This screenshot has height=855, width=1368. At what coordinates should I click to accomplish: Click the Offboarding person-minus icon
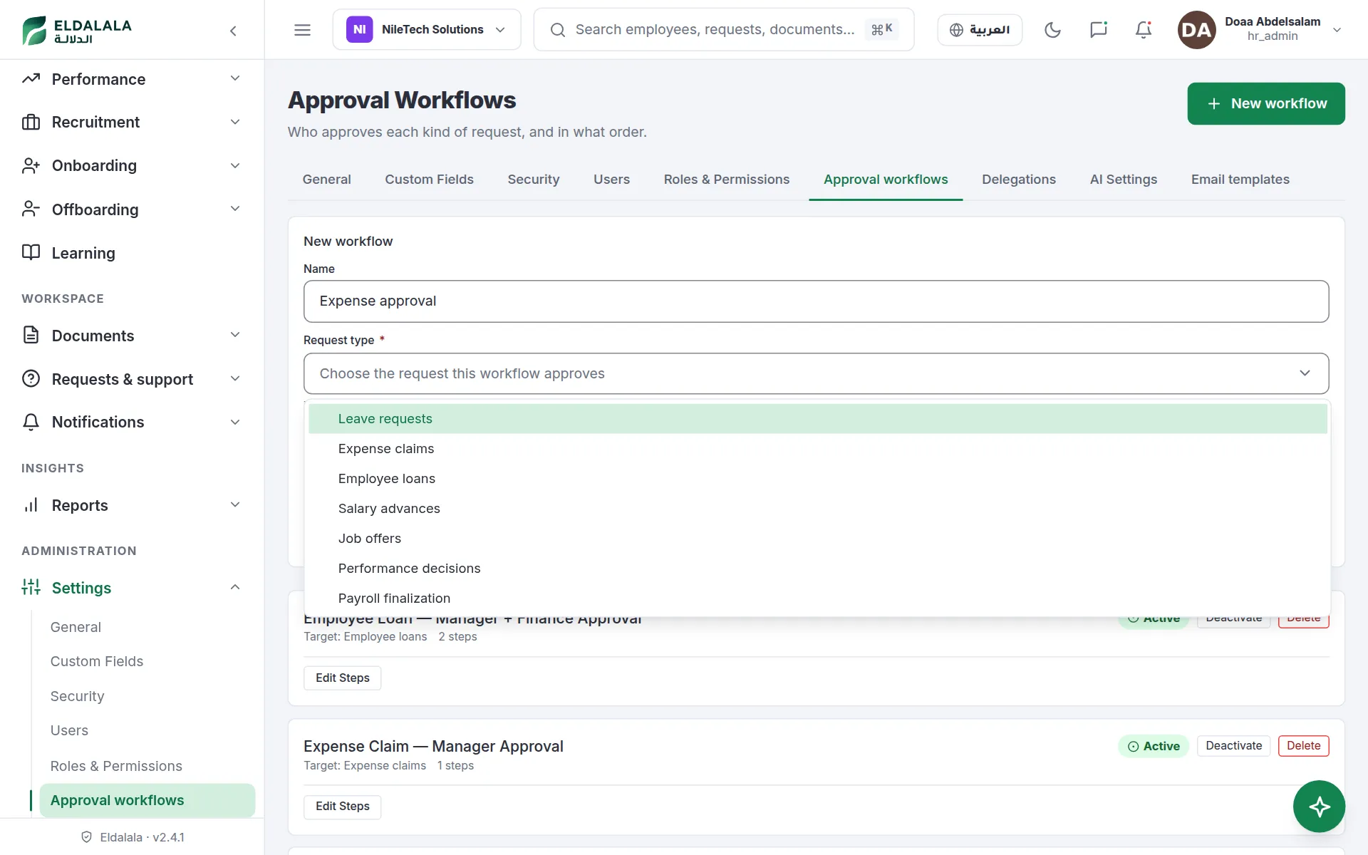coord(31,209)
